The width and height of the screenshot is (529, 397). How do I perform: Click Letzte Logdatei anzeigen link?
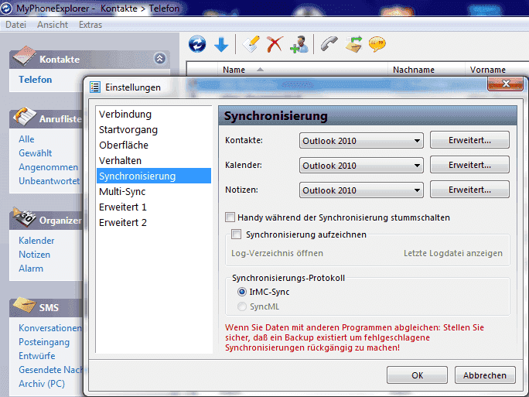click(x=453, y=253)
